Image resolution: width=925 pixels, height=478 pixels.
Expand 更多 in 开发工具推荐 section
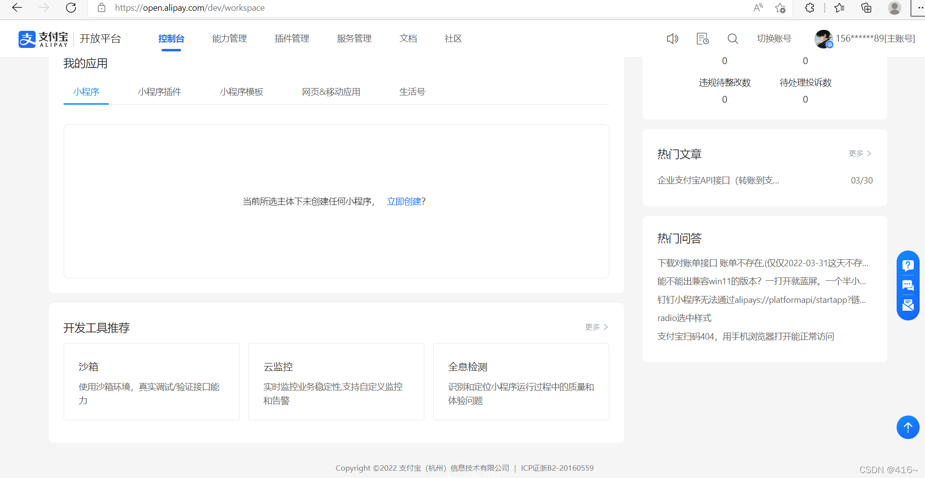point(596,327)
